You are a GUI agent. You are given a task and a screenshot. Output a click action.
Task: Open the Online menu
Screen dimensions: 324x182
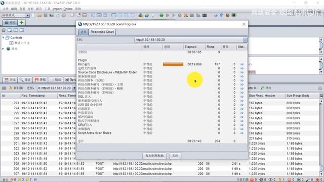click(x=68, y=9)
